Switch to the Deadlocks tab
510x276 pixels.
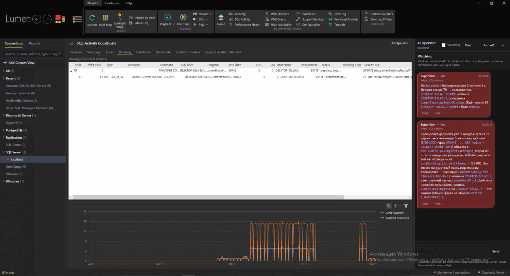click(x=144, y=52)
